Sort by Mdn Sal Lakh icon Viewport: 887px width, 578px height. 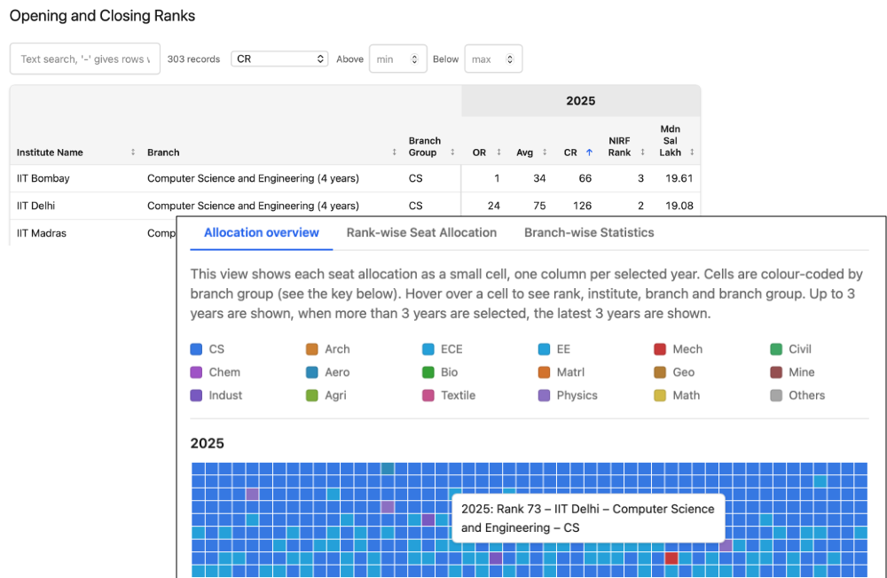(692, 152)
